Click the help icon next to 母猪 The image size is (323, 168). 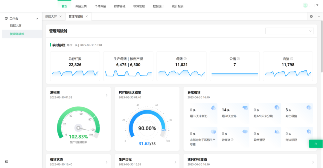pos(185,59)
